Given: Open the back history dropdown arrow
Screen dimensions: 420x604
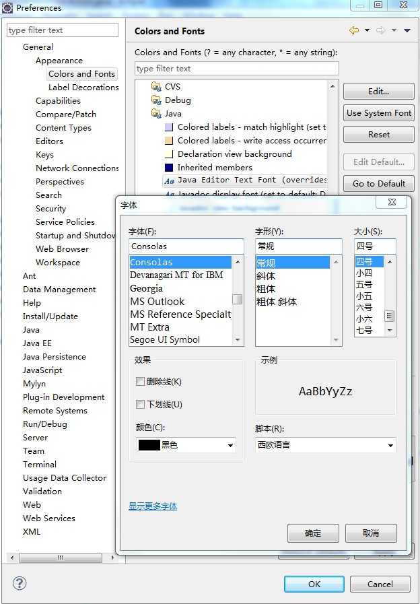Looking at the screenshot, I should (x=367, y=30).
